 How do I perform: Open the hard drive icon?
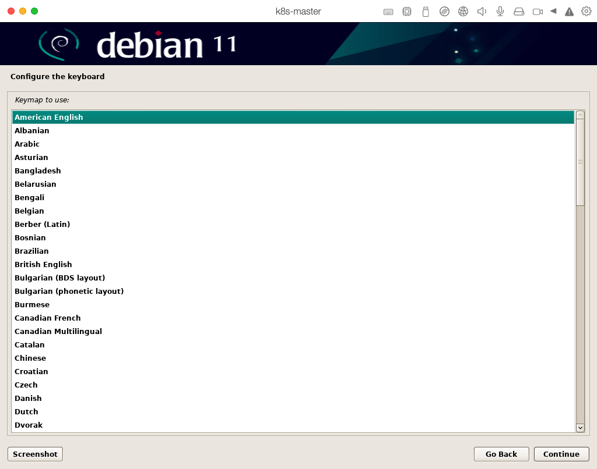pos(519,12)
